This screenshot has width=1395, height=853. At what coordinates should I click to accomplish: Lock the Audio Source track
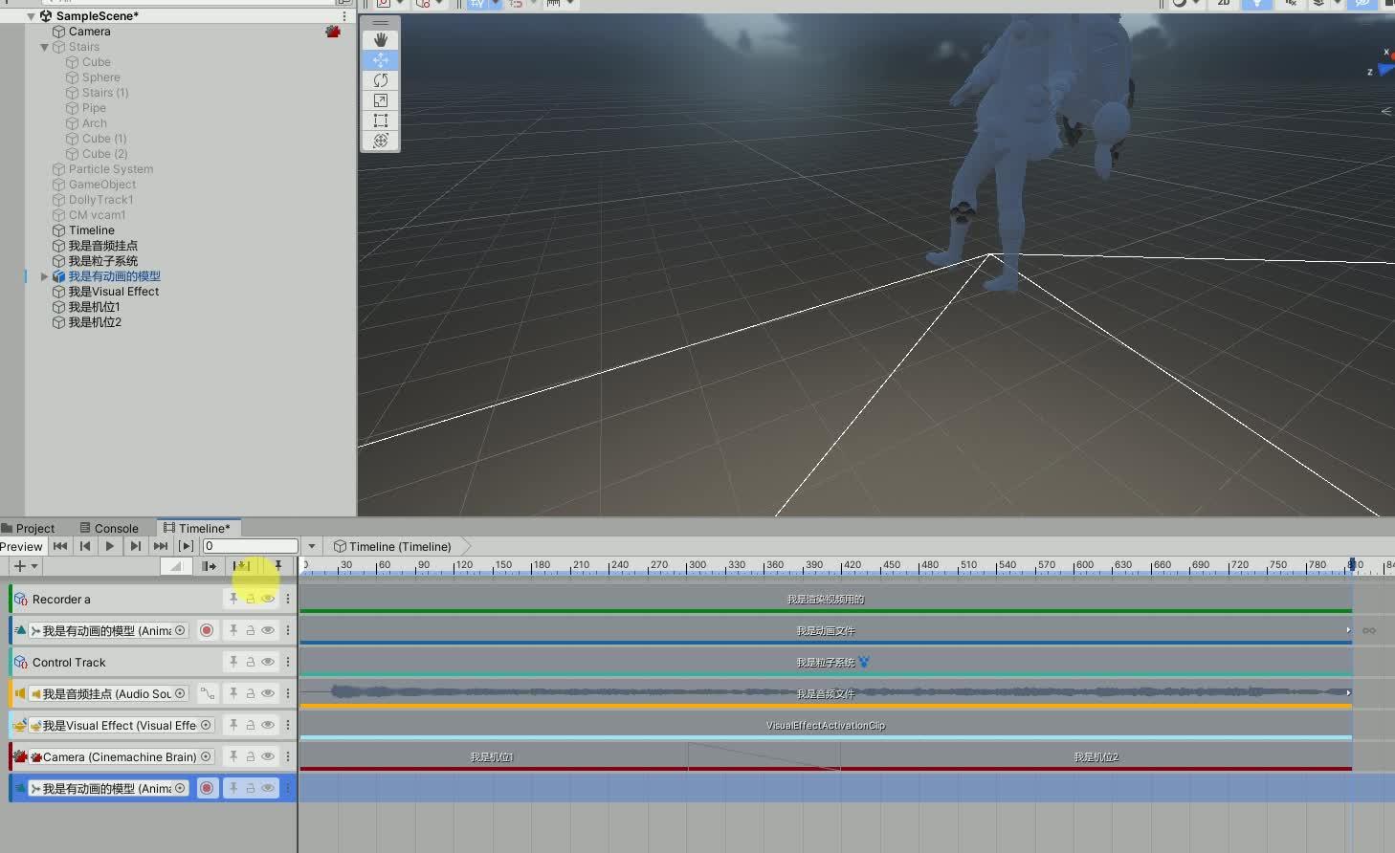(250, 693)
